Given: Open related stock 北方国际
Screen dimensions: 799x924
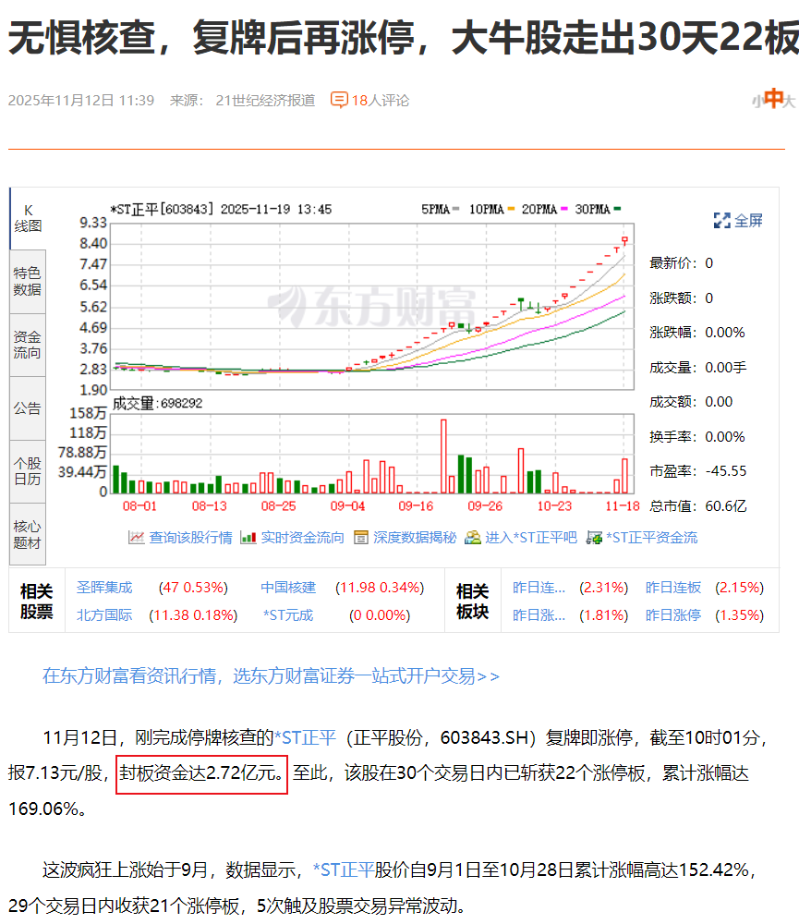Looking at the screenshot, I should [104, 615].
